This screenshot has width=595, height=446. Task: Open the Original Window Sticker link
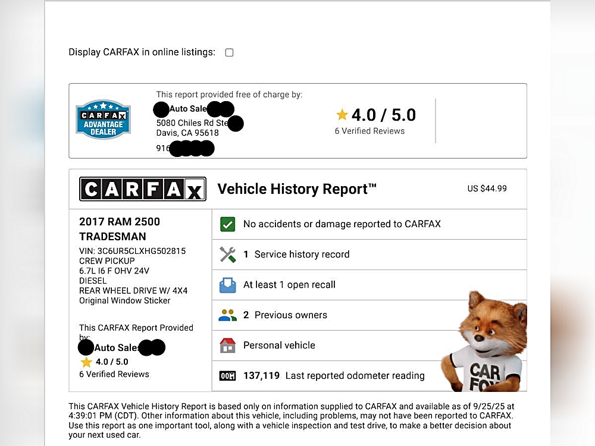click(x=125, y=301)
